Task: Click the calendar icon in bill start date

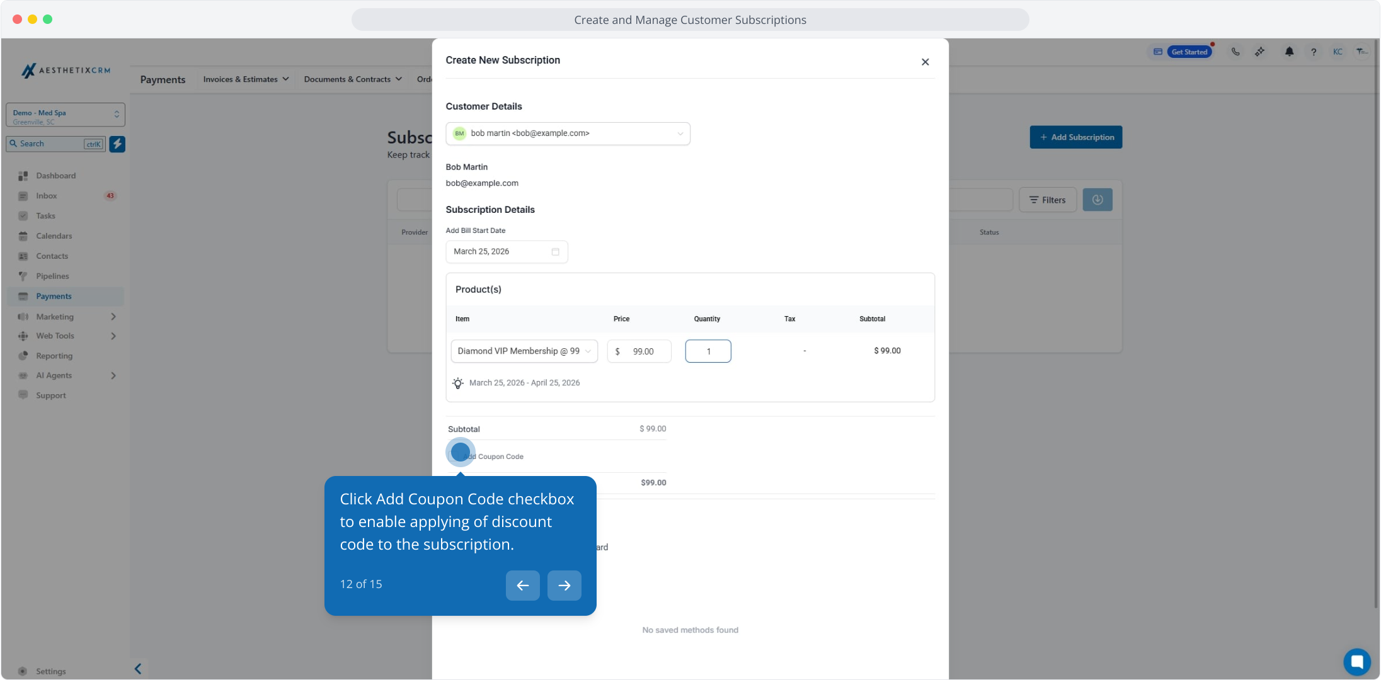Action: (555, 252)
